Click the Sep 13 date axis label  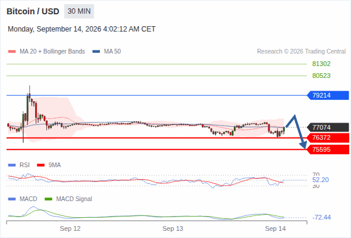[x=173, y=228]
